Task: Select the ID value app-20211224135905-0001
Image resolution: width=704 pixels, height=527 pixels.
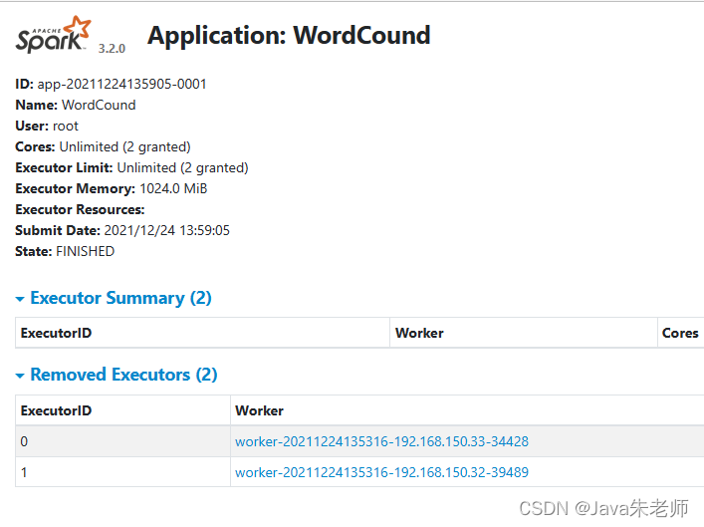Action: pyautogui.click(x=121, y=84)
